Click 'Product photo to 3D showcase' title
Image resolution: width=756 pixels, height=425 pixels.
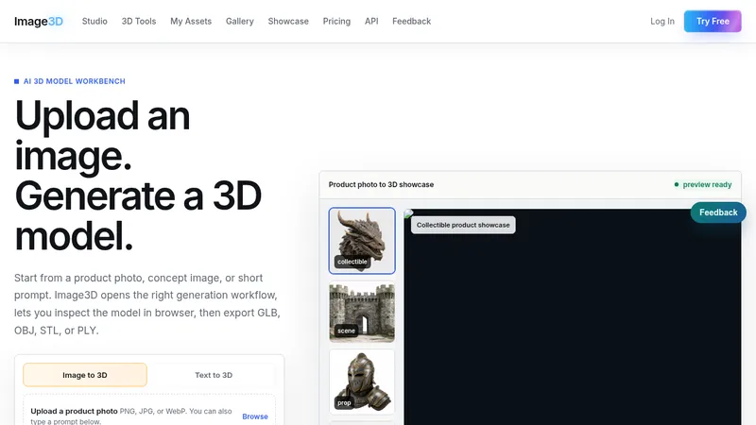381,184
